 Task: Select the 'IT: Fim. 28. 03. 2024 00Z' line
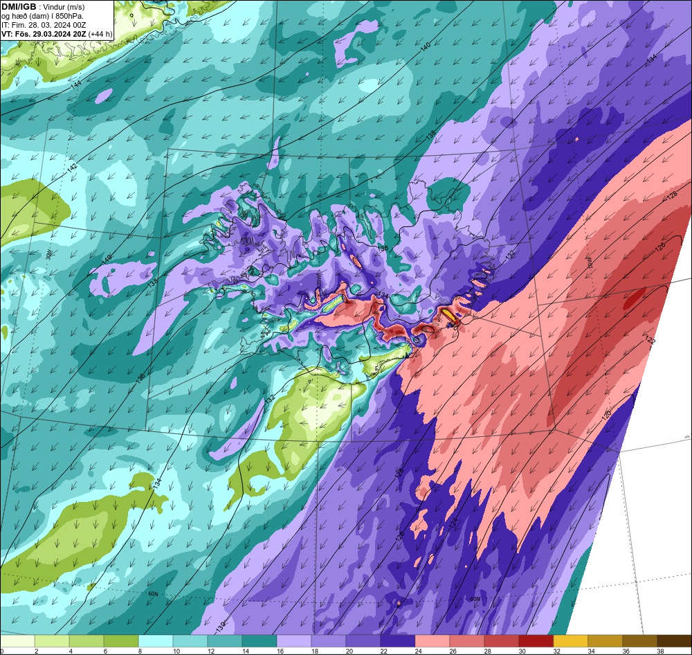pyautogui.click(x=44, y=25)
